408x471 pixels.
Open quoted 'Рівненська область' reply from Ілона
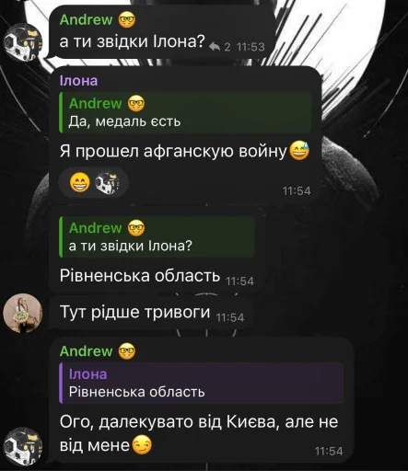pyautogui.click(x=202, y=384)
